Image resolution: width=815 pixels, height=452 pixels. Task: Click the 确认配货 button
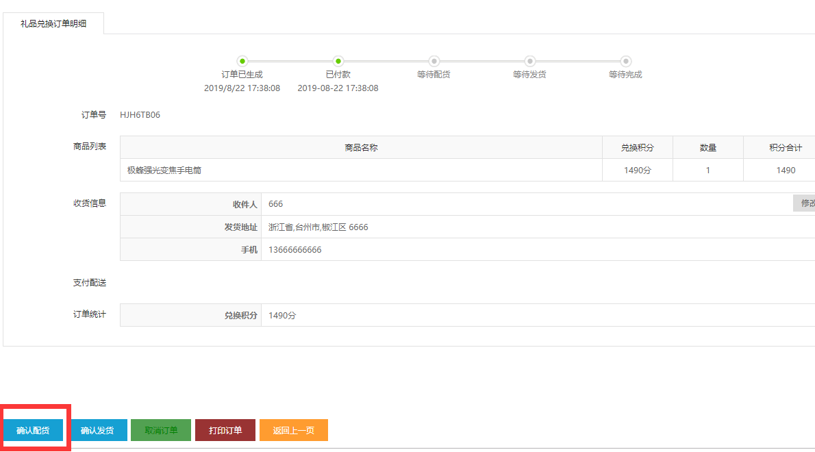[34, 430]
